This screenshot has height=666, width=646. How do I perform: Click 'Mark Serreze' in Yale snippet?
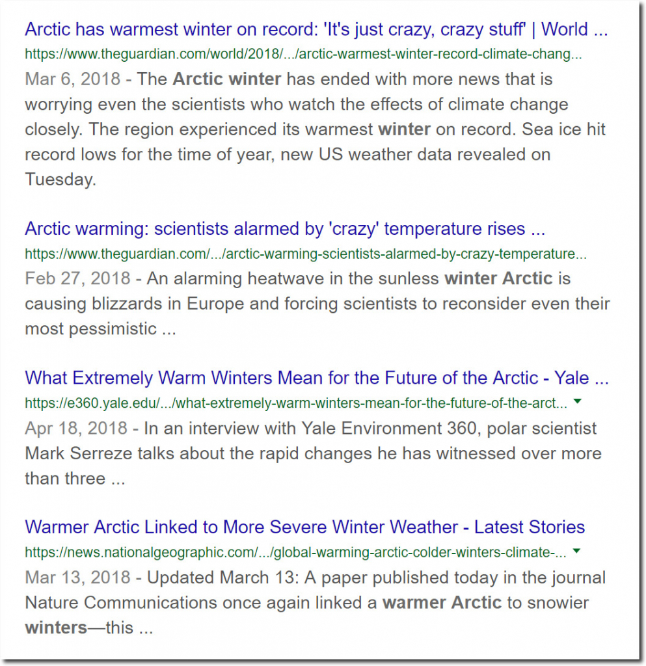79,453
